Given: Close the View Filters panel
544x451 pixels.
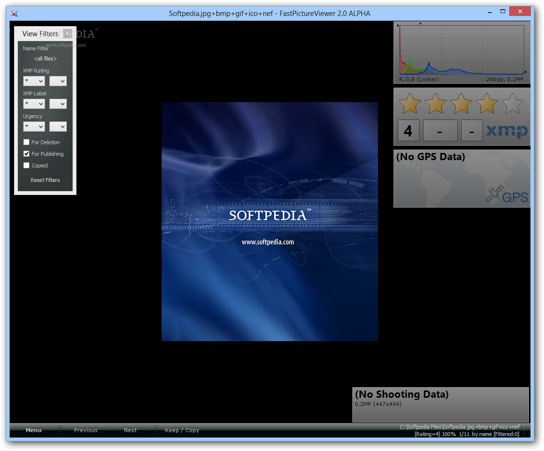Looking at the screenshot, I should click(67, 34).
